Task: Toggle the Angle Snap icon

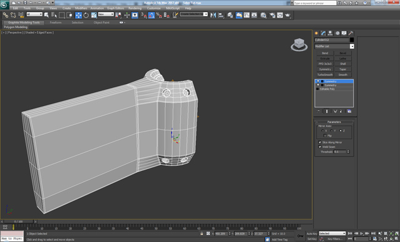Action: pos(151,15)
